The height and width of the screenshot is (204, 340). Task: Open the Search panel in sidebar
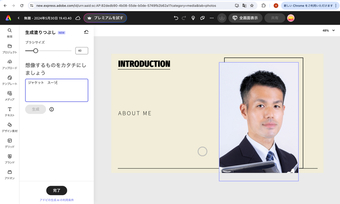[9, 33]
